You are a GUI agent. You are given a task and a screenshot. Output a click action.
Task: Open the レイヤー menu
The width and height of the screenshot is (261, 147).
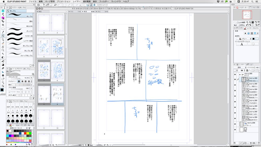click(76, 1)
